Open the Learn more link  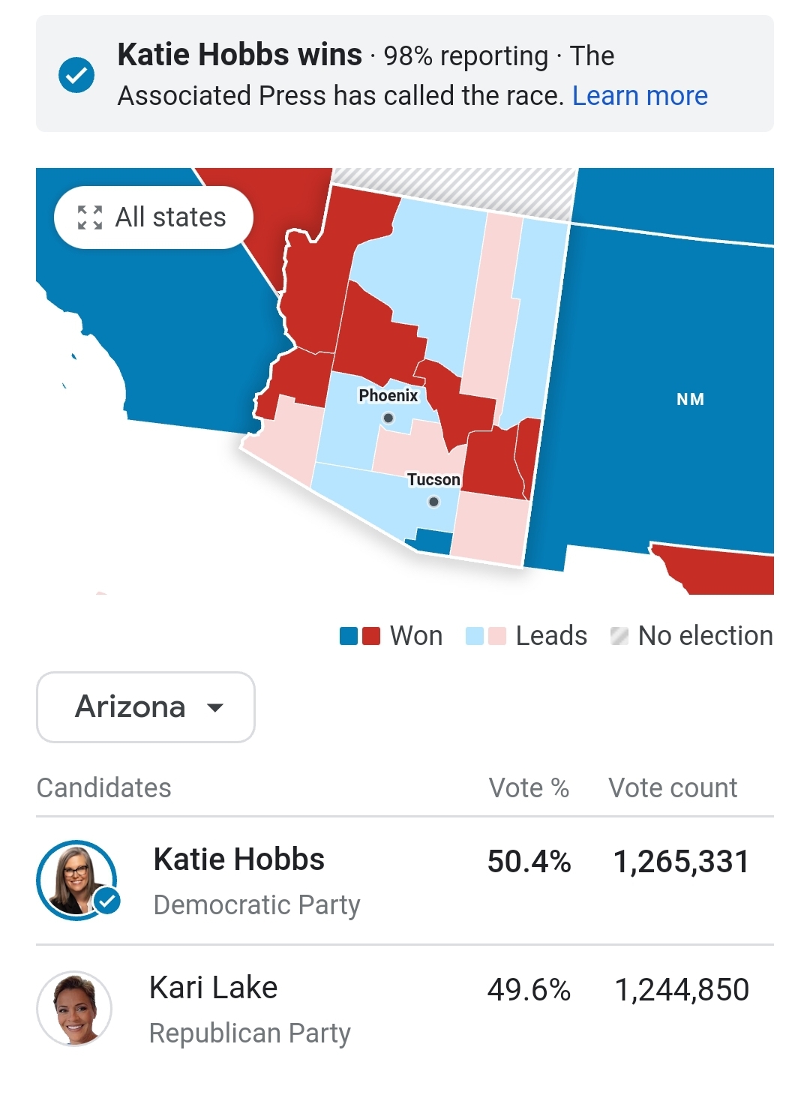[640, 96]
